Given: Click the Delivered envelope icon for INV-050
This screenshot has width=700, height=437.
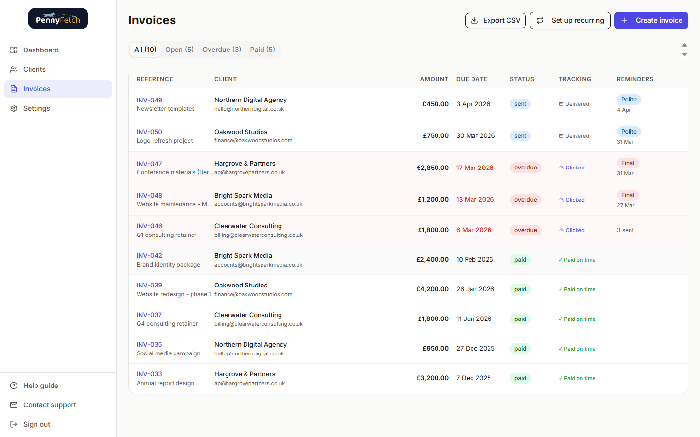Looking at the screenshot, I should point(560,136).
